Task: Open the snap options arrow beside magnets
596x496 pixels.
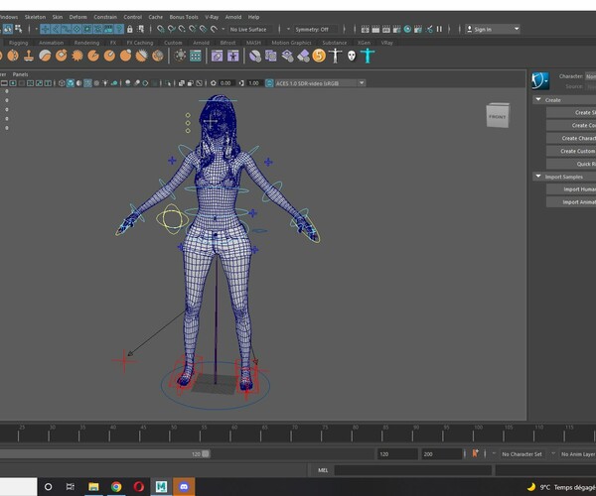Action: click(223, 29)
